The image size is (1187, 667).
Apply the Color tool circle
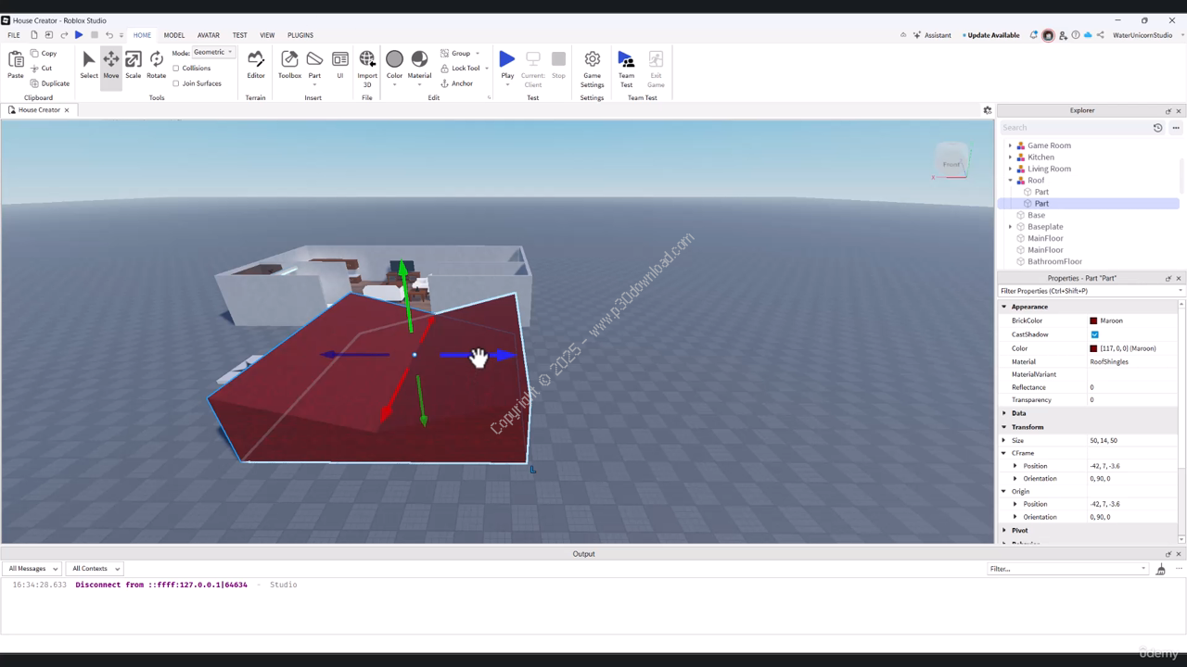tap(394, 59)
